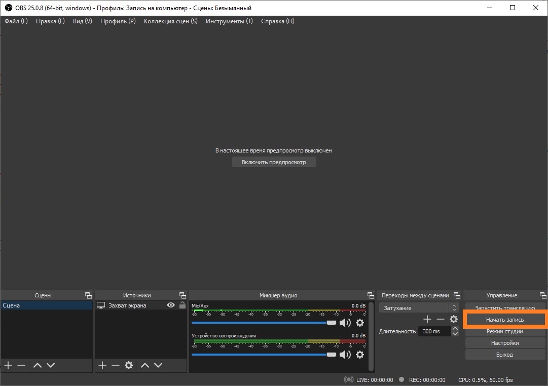Open the Вид menu

click(83, 21)
